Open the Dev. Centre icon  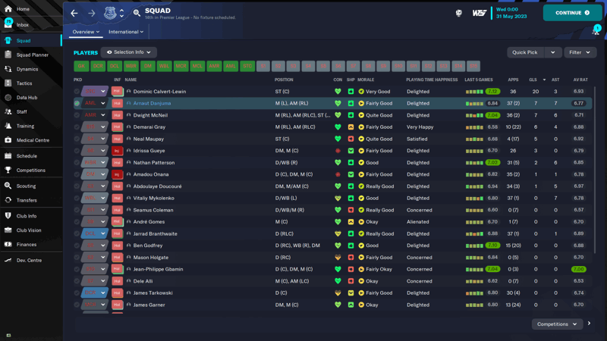coord(8,260)
